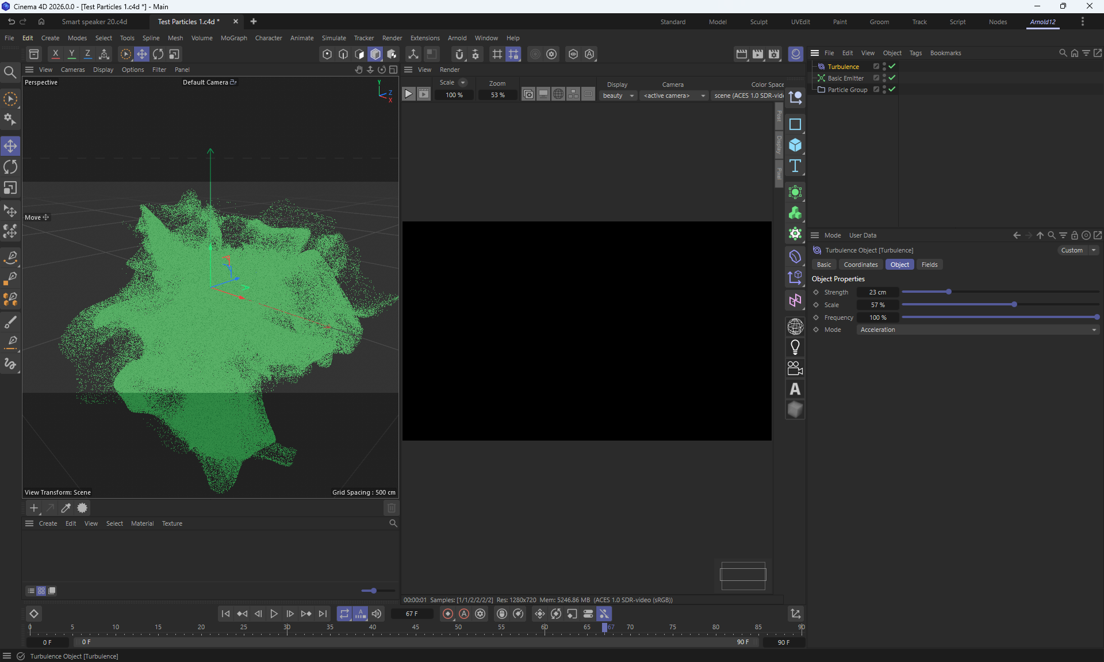Click the Cube primitive icon in palette
Screen dimensions: 1104x662
pos(795,145)
